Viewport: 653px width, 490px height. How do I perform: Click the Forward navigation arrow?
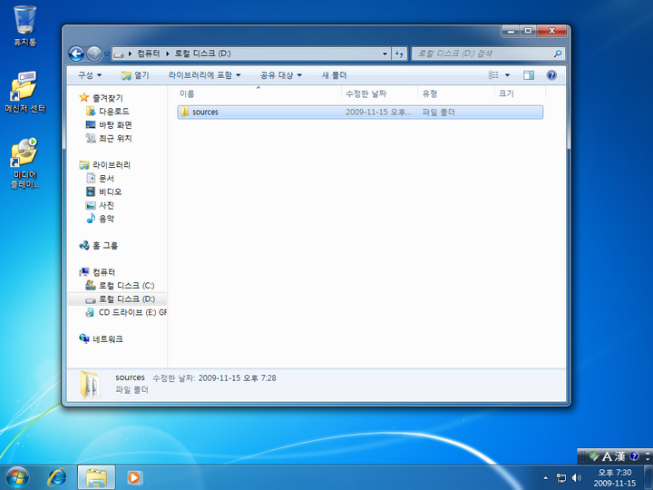[x=94, y=54]
